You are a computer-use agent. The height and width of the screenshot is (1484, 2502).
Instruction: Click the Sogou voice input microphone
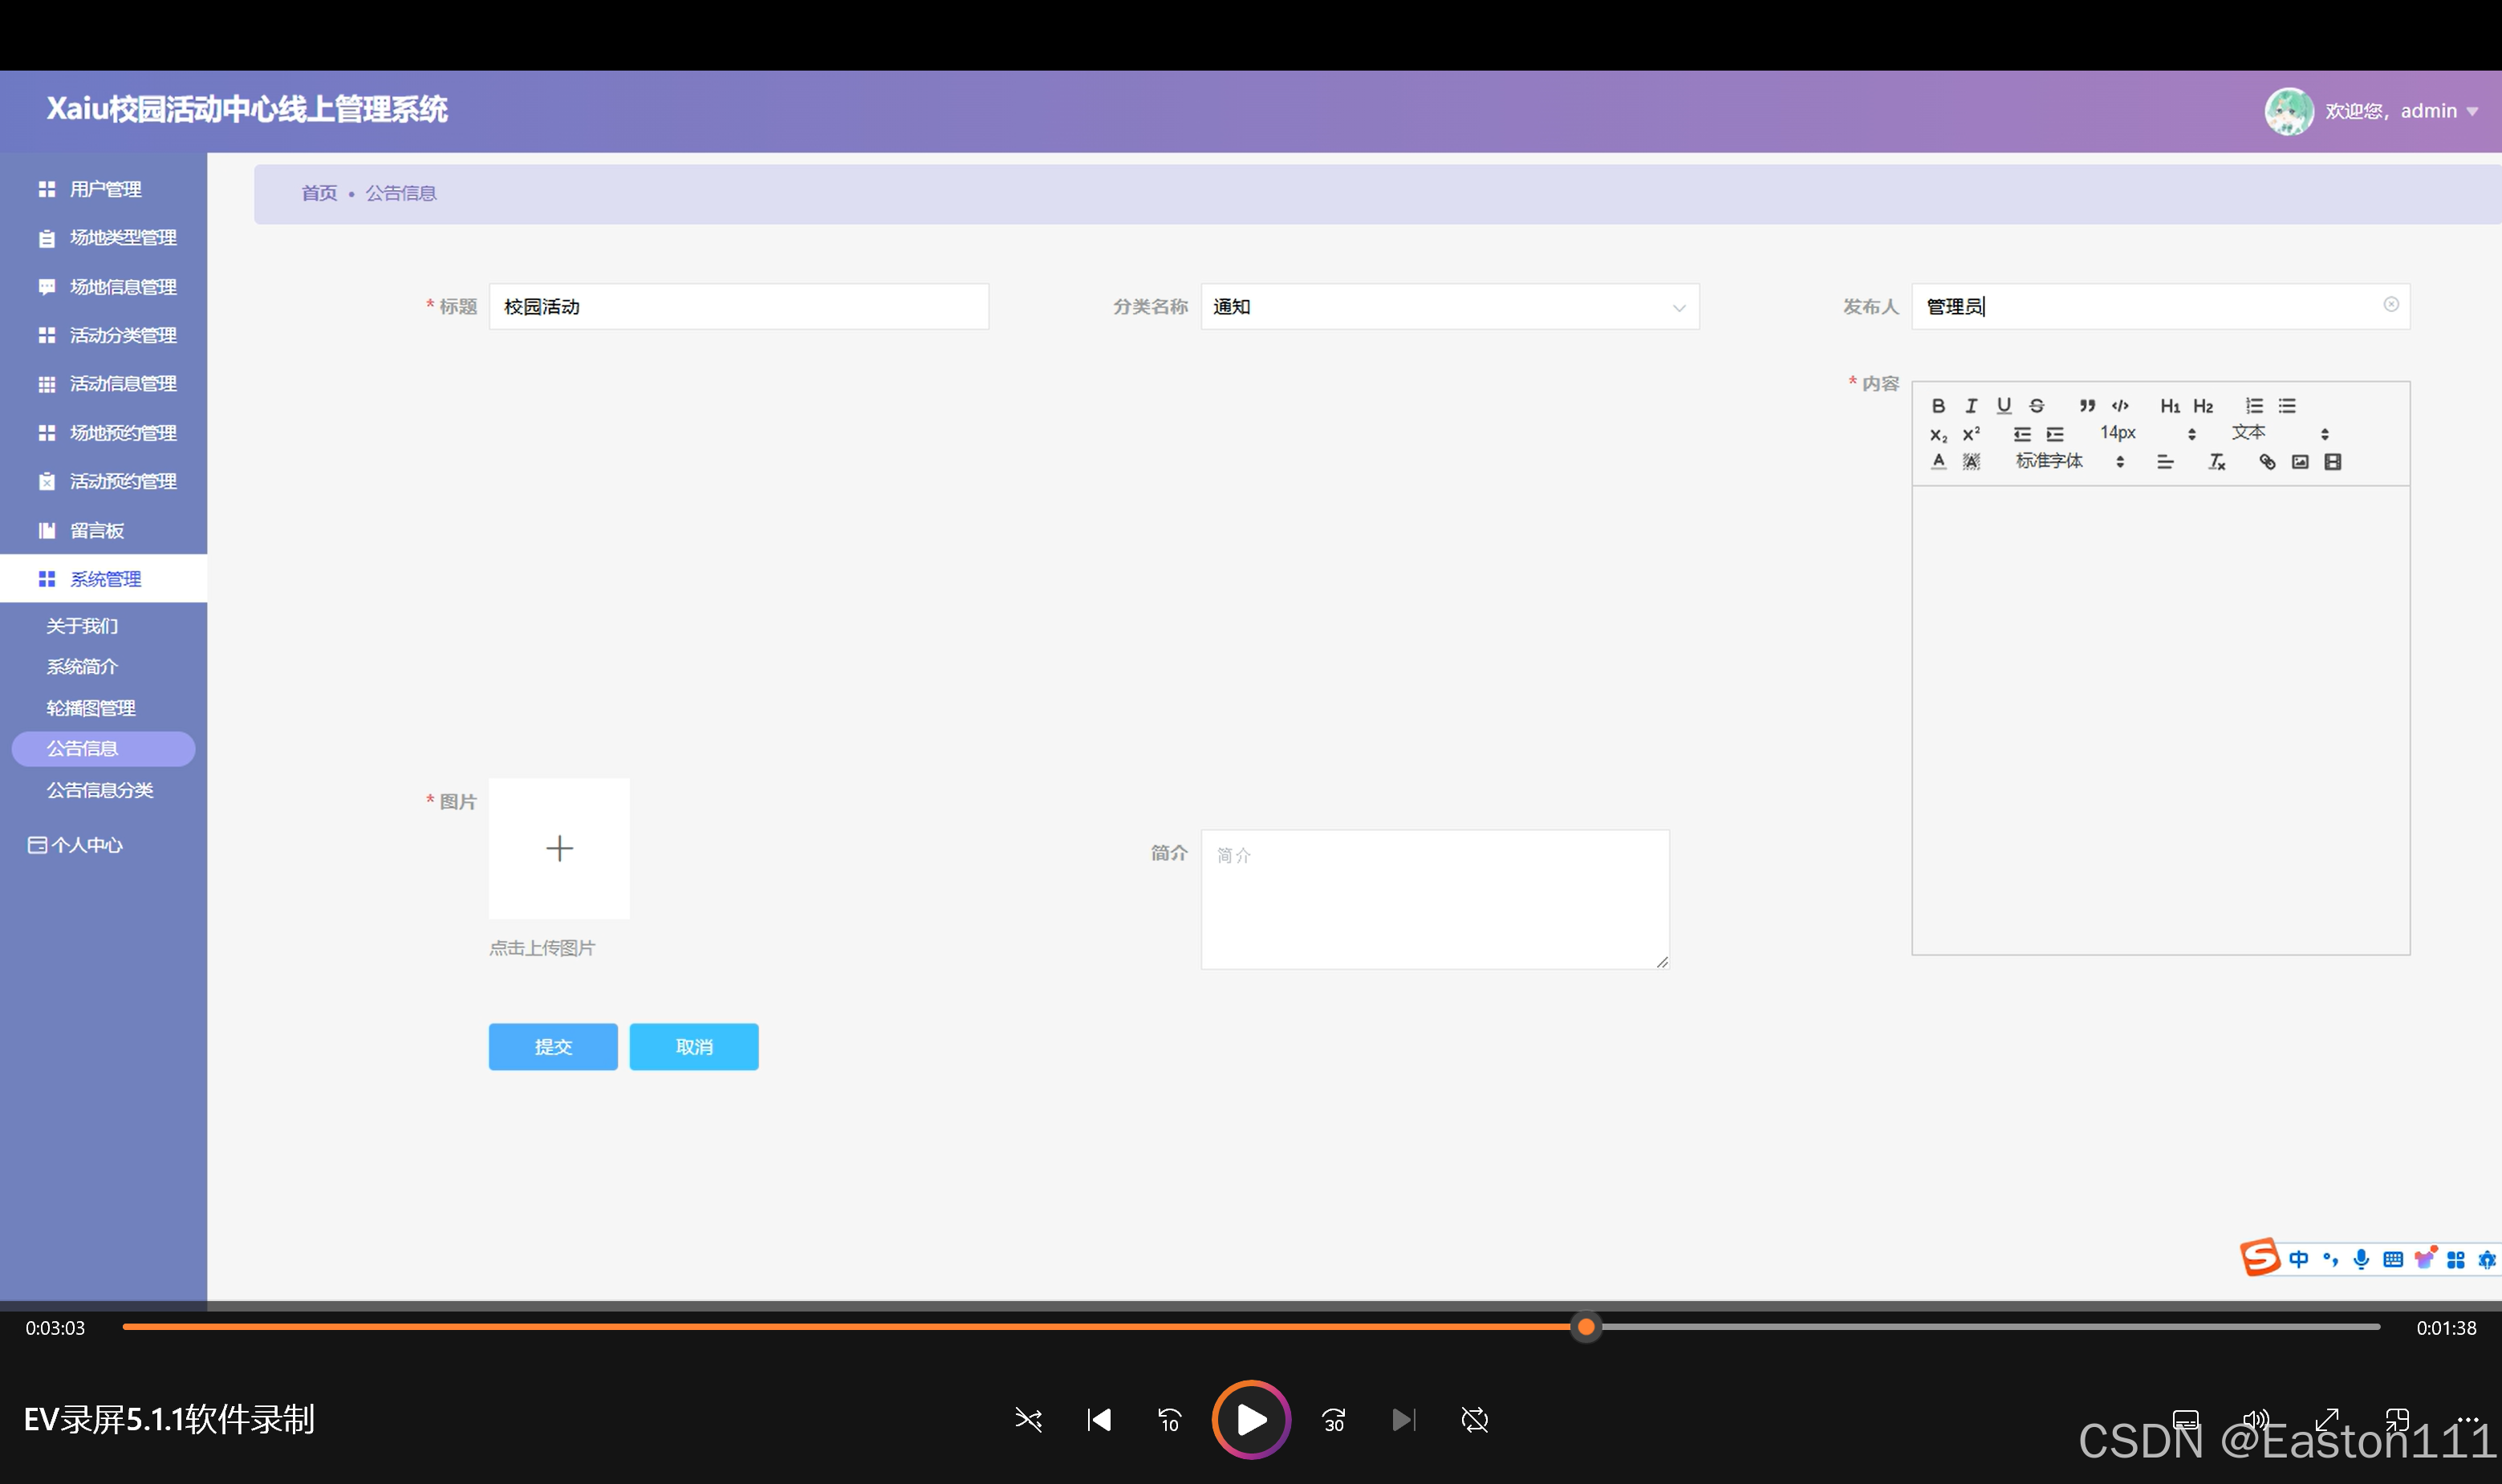(2361, 1259)
